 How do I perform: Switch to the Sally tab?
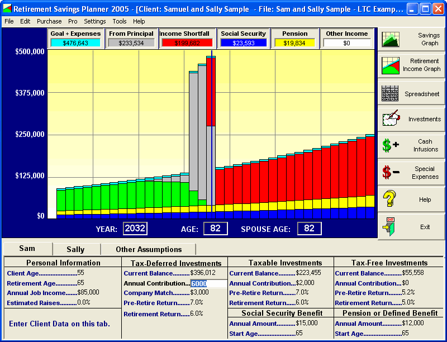click(x=77, y=249)
